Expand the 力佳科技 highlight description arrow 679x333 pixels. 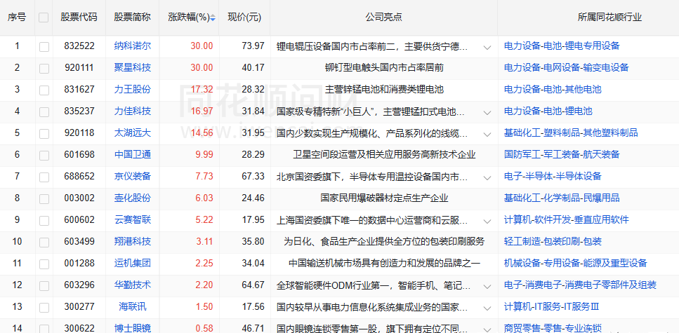click(x=487, y=112)
